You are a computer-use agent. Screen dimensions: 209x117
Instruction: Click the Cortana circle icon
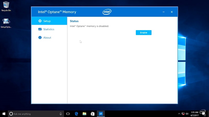pos(11,114)
